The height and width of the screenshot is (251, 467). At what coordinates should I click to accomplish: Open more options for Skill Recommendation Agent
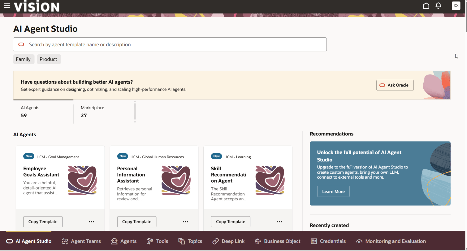279,222
